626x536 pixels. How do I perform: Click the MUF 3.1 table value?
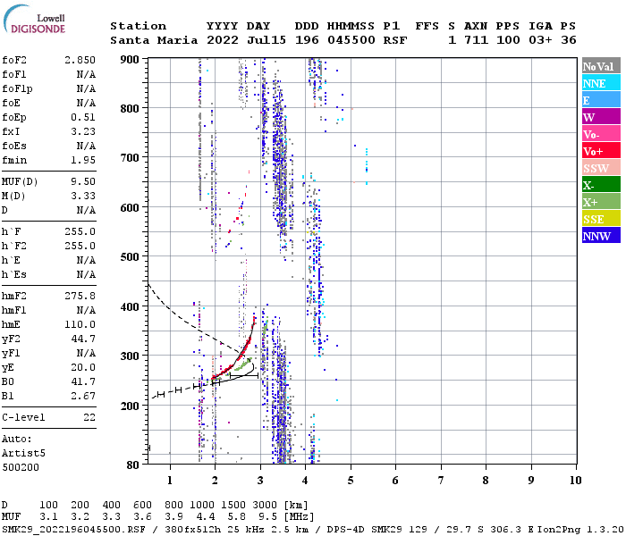click(48, 517)
